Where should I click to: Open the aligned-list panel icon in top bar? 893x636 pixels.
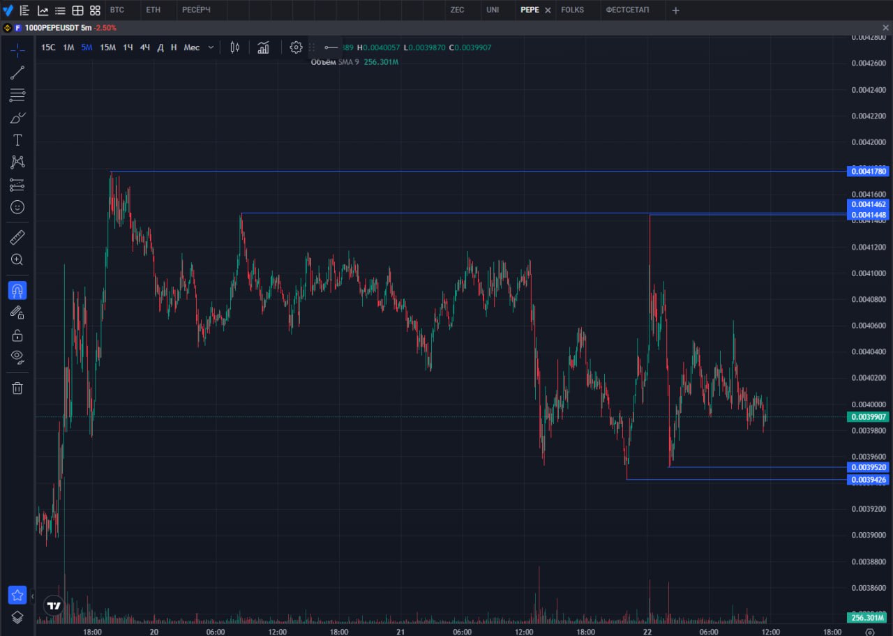(x=24, y=10)
